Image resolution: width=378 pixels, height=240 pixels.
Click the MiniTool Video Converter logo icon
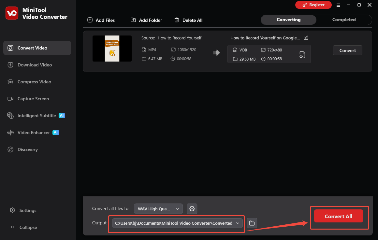point(12,13)
